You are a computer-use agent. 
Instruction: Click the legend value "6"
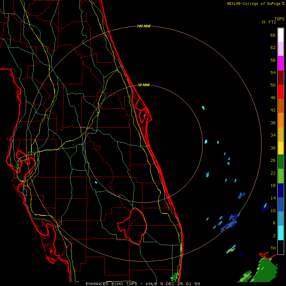click(274, 223)
